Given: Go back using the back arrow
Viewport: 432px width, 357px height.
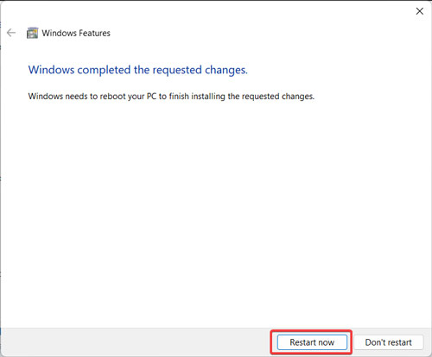Looking at the screenshot, I should 11,33.
